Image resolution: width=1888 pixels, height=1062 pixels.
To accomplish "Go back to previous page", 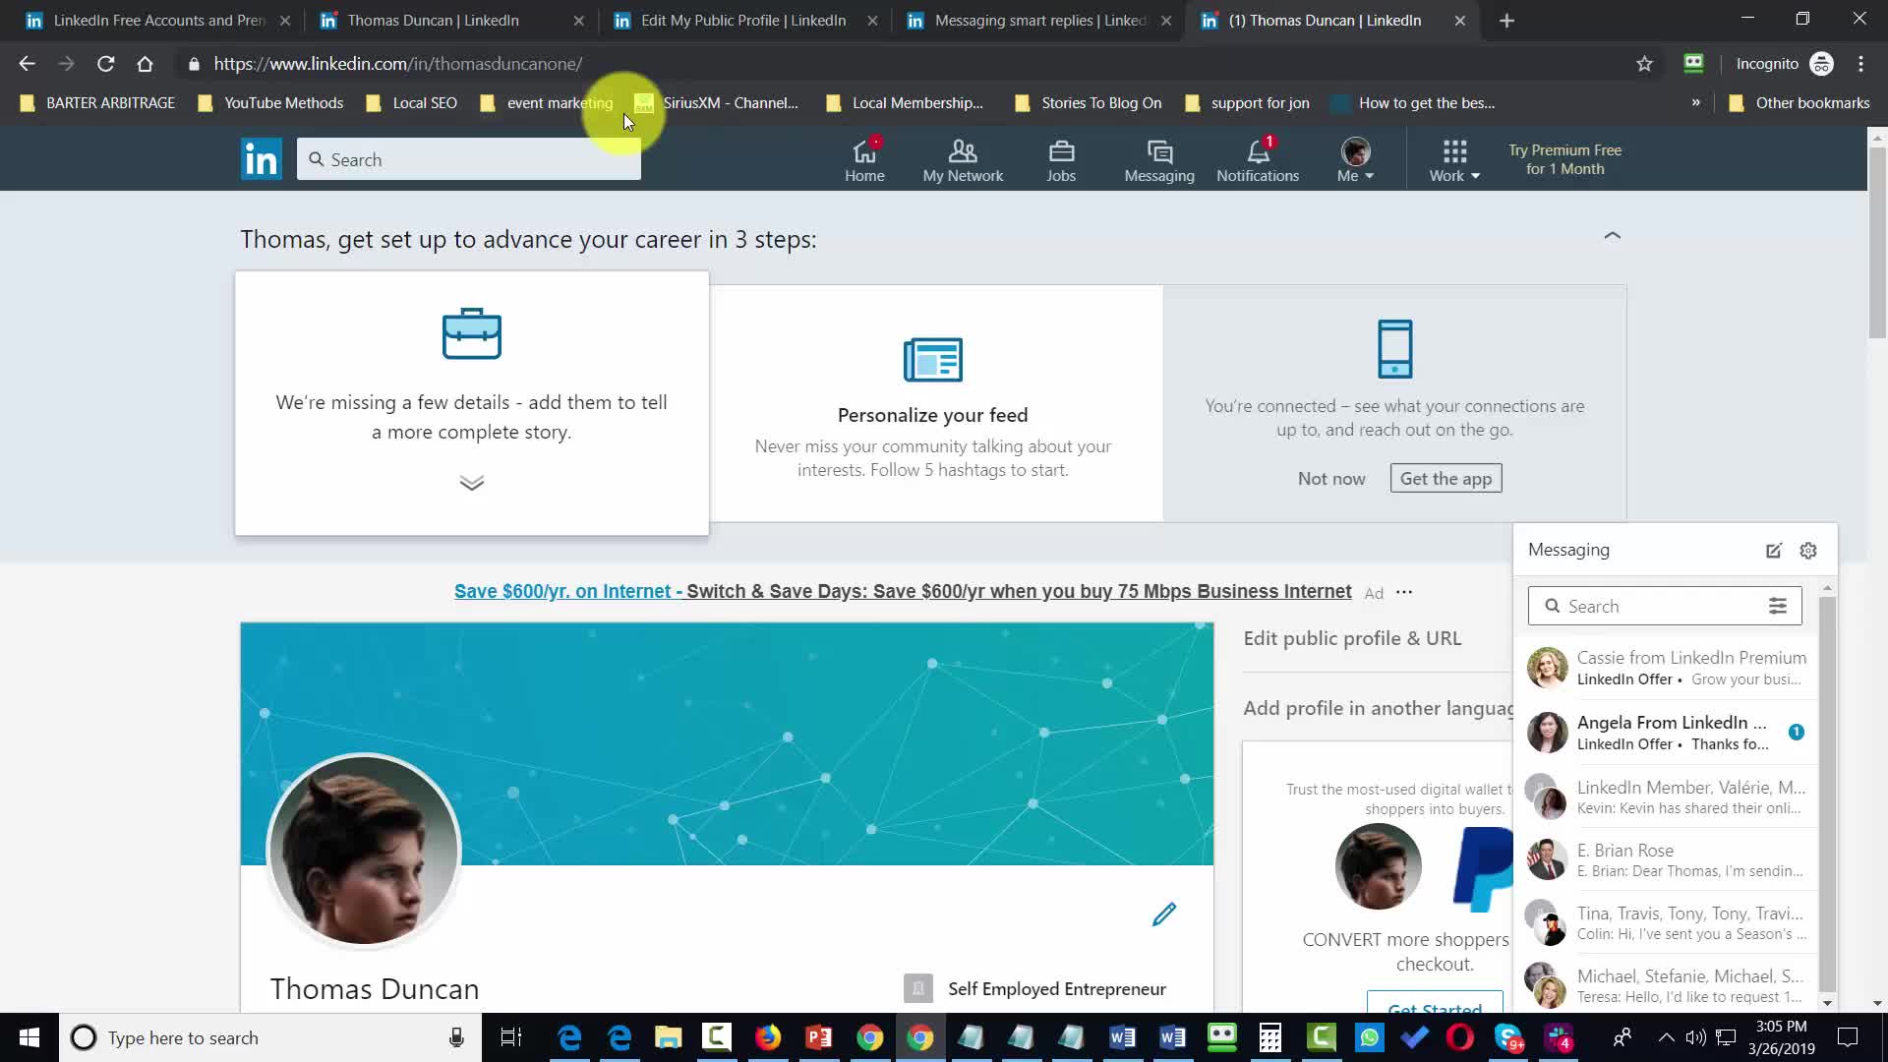I will (27, 64).
